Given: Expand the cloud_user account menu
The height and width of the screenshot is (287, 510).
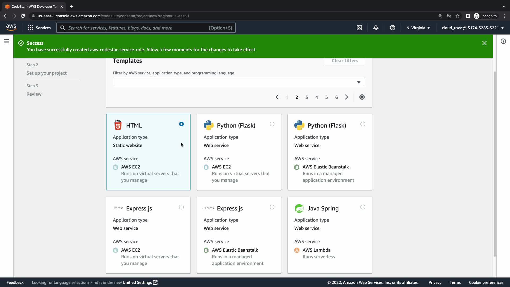Looking at the screenshot, I should point(473,28).
